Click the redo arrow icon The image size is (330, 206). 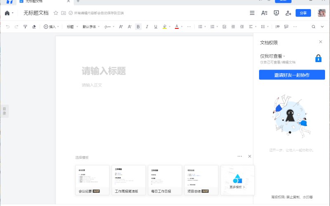pyautogui.click(x=16, y=27)
